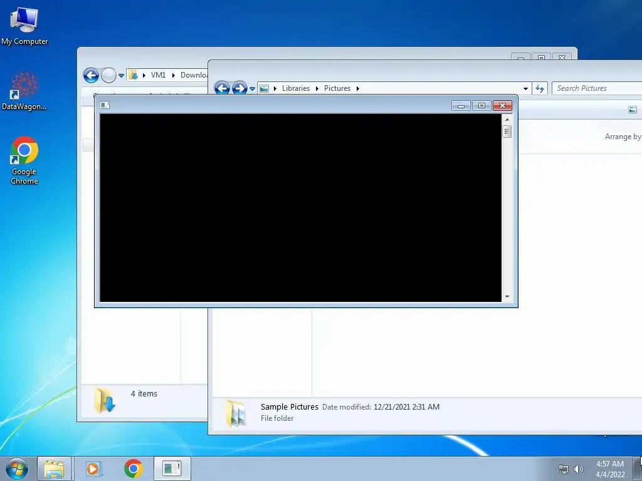Click the Downloads folder icon in details pane
642x481 pixels.
[104, 401]
